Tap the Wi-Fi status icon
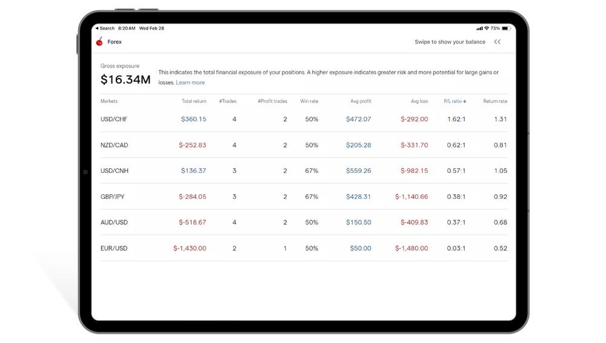This screenshot has height=343, width=606. 487,28
